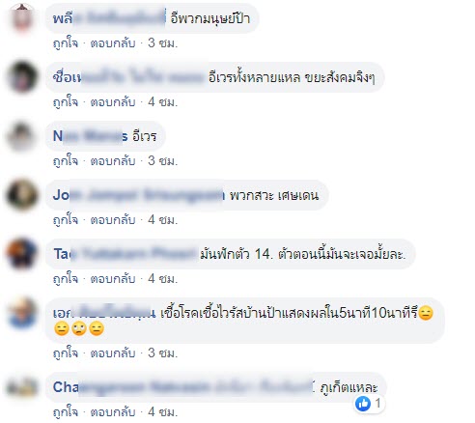
Task: Like (ถูกใจ) the อีพวกมนุษย์ป้า comment
Action: pyautogui.click(x=66, y=42)
